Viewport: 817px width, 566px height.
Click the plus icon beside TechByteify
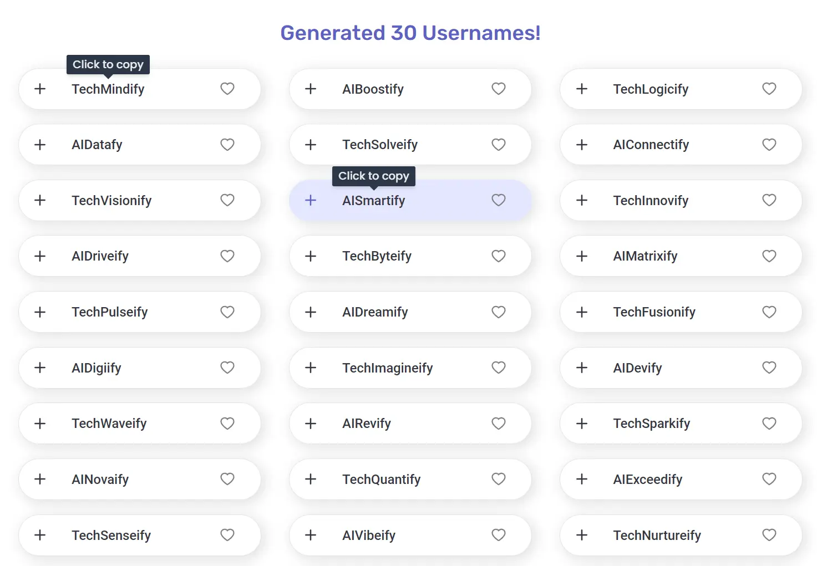[x=310, y=256]
